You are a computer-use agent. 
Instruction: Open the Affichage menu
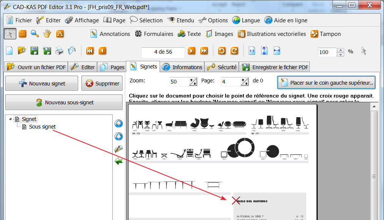(x=82, y=20)
